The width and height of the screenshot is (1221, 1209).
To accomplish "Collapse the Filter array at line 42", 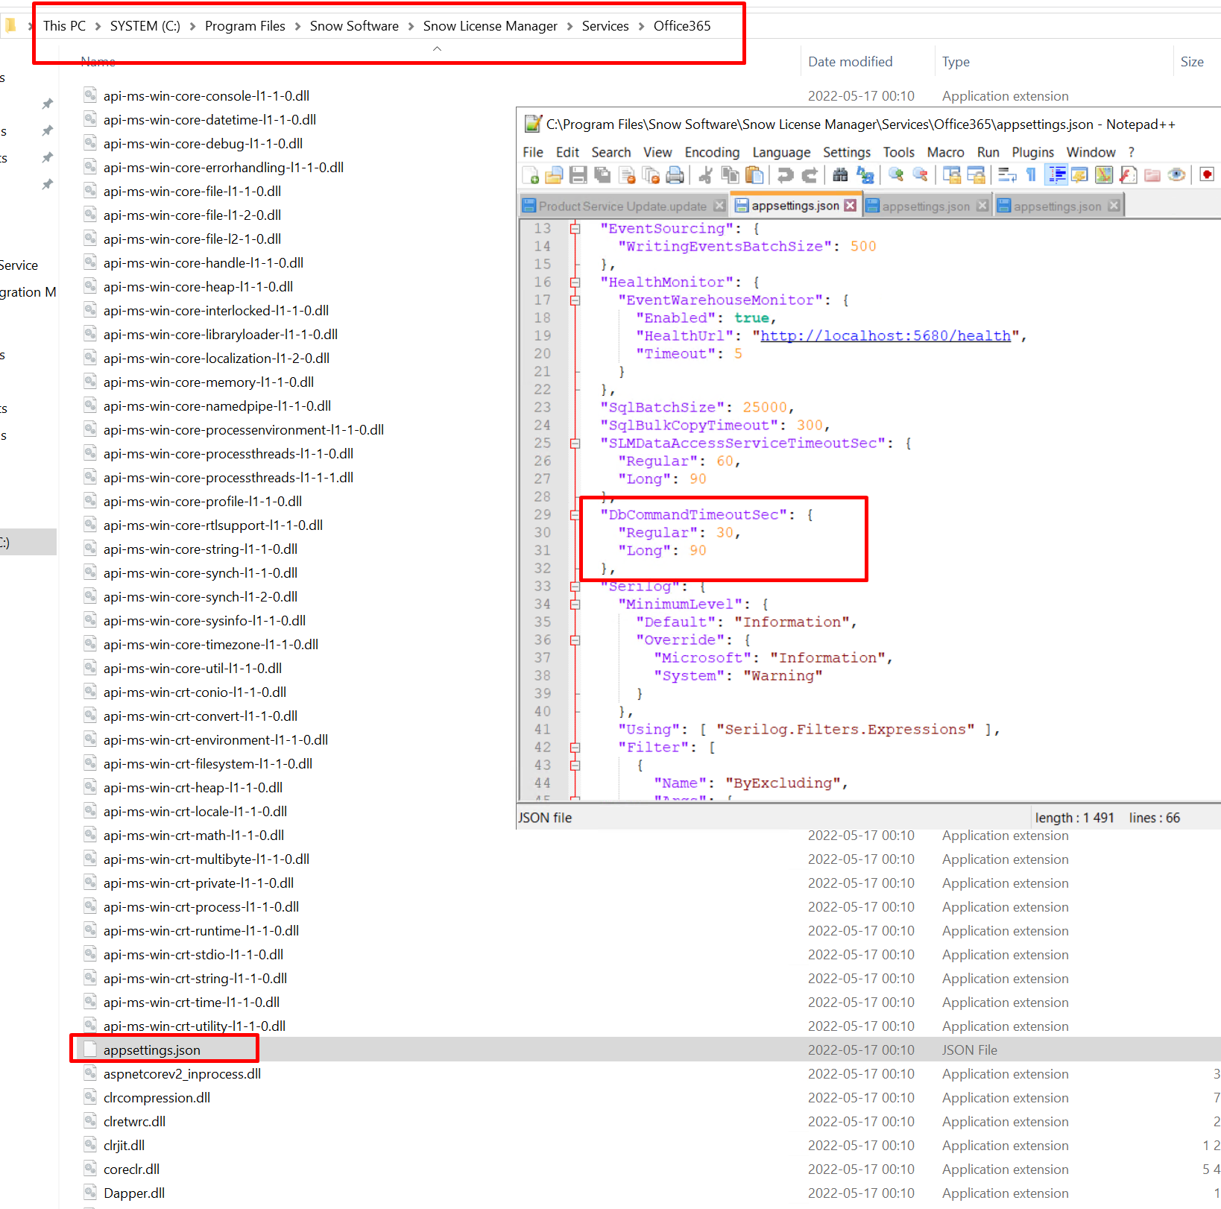I will pyautogui.click(x=575, y=748).
